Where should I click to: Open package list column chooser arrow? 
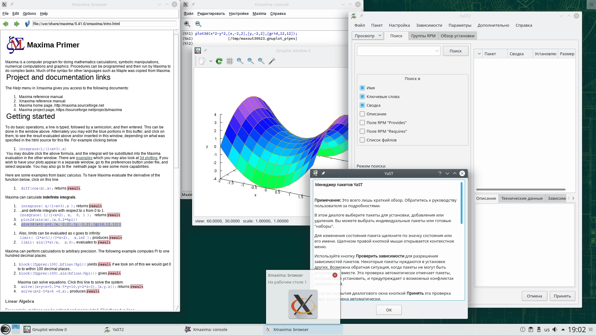pyautogui.click(x=479, y=54)
